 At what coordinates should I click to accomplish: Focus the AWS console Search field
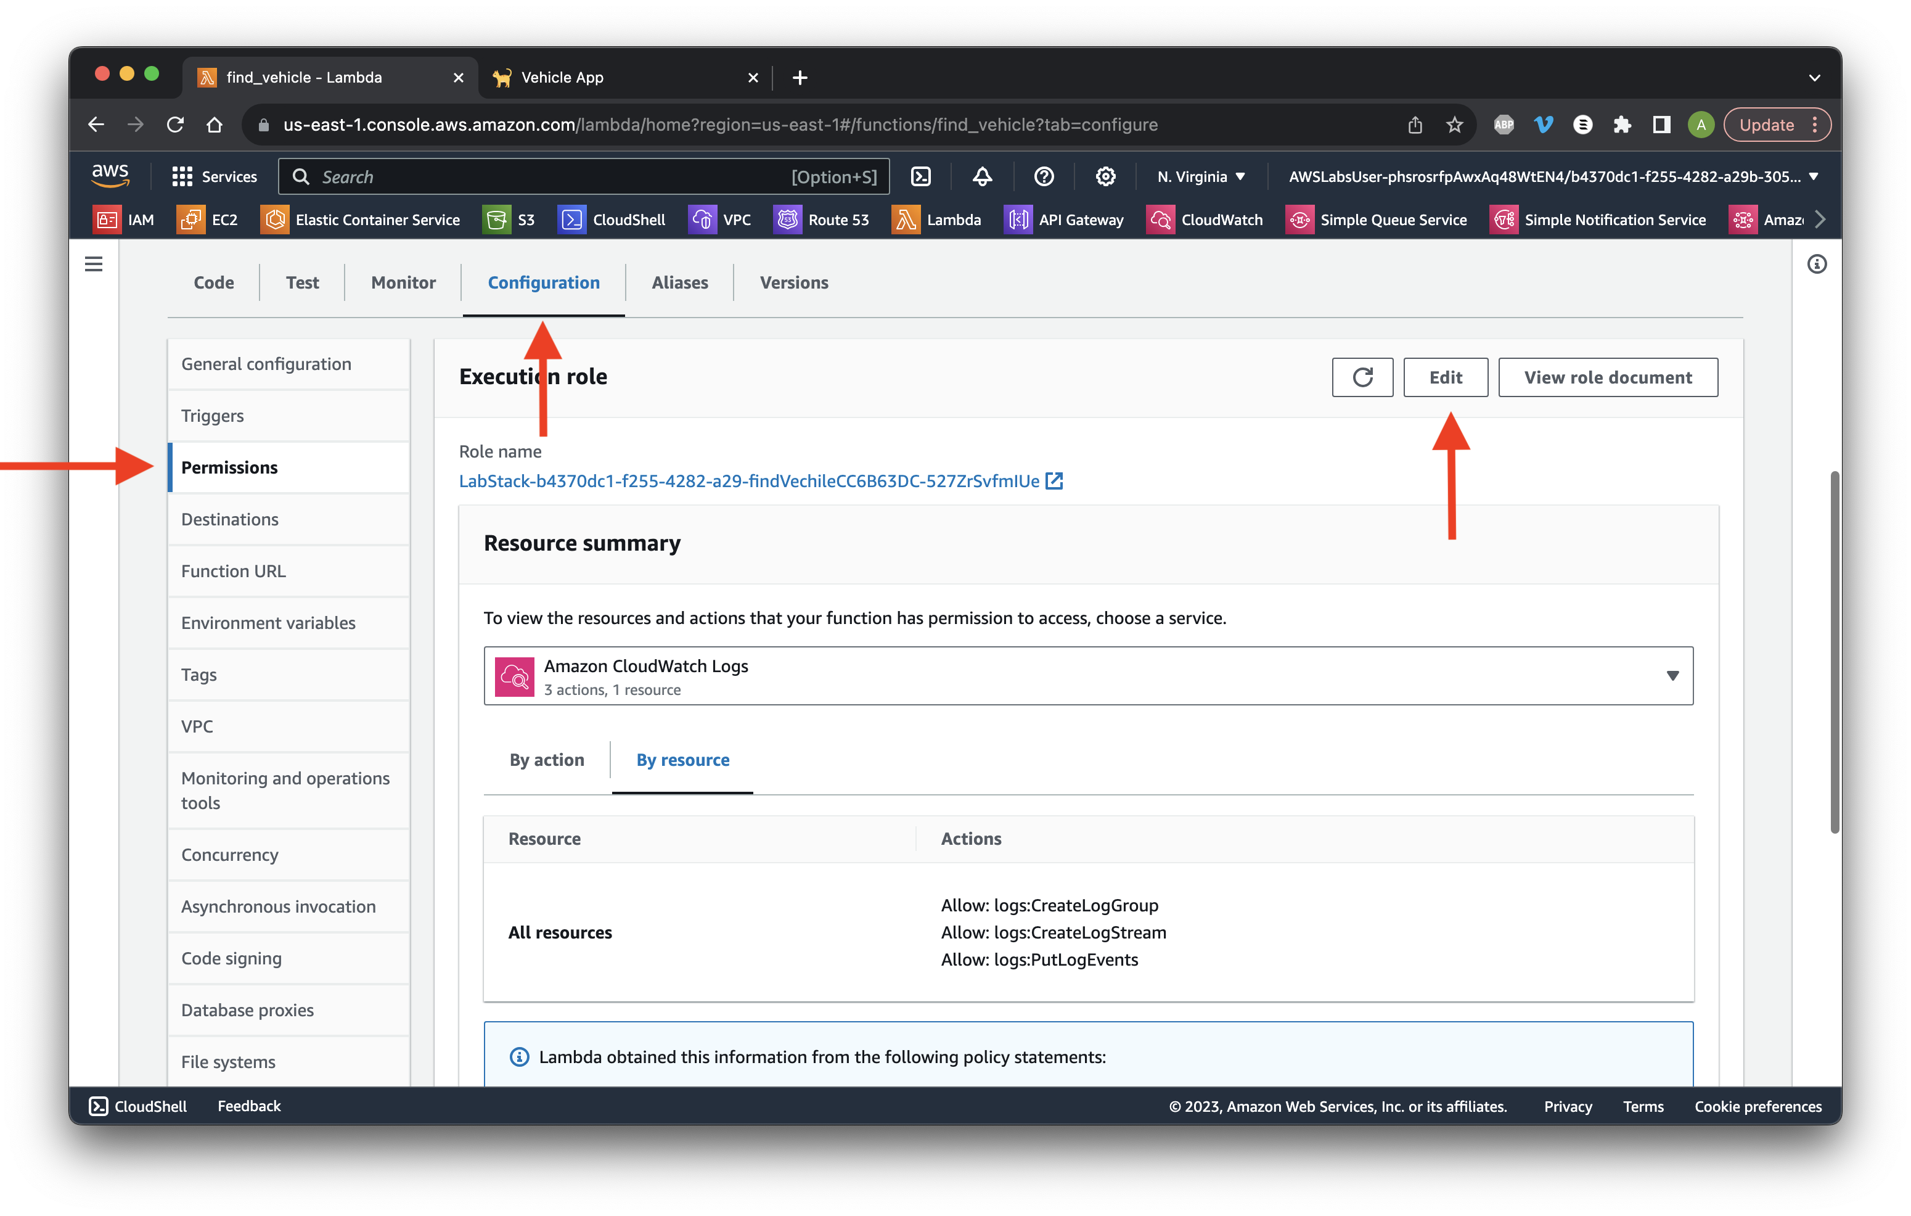point(584,176)
